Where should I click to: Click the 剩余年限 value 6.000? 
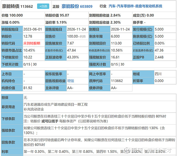point(115,36)
